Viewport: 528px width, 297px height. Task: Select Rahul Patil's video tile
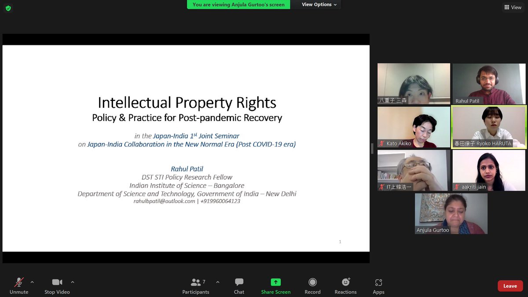point(489,84)
